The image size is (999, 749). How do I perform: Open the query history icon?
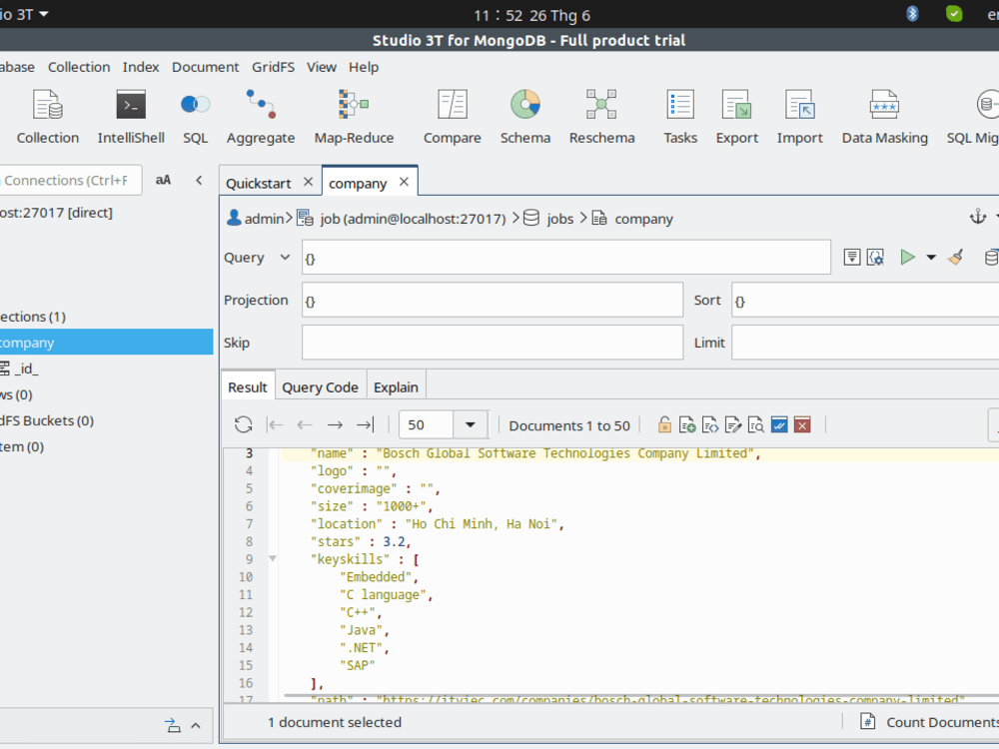(852, 258)
